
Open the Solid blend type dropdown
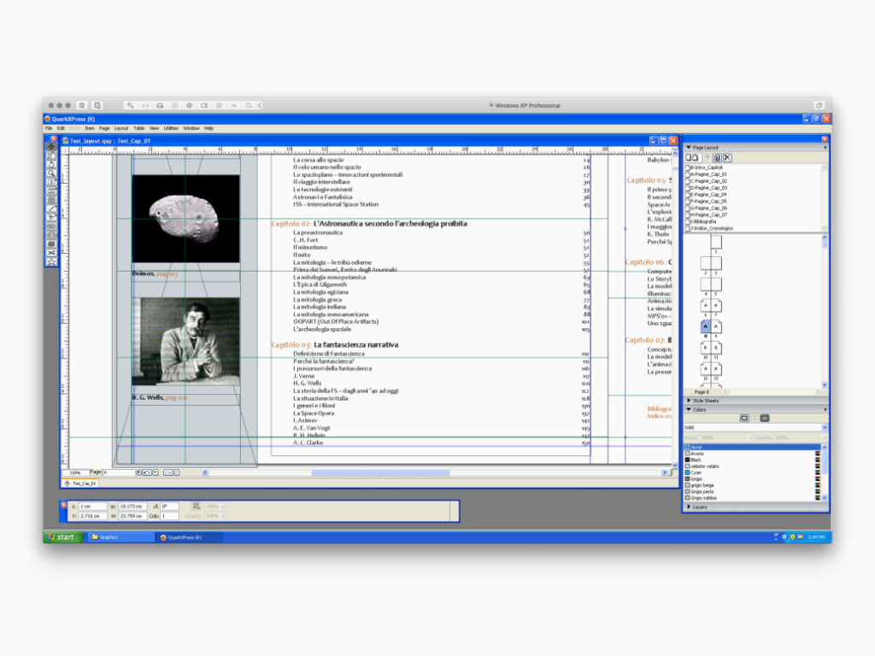coord(825,427)
